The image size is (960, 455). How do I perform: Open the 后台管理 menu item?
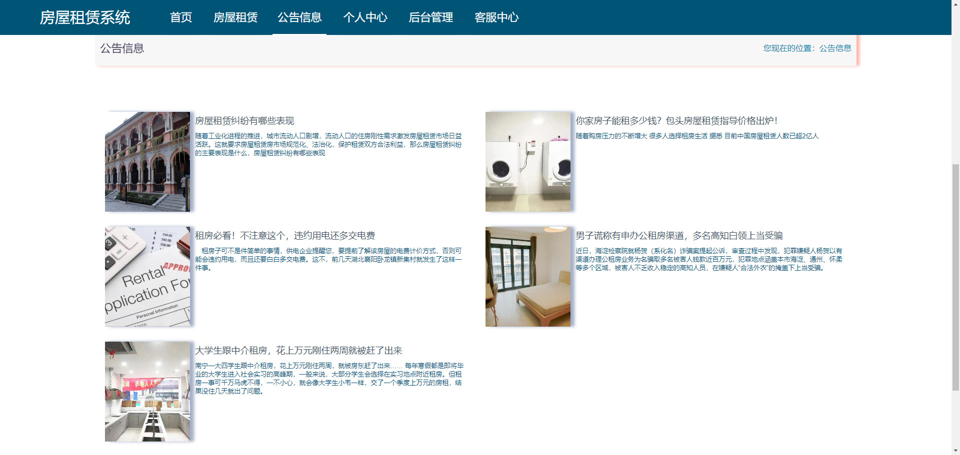pos(431,17)
